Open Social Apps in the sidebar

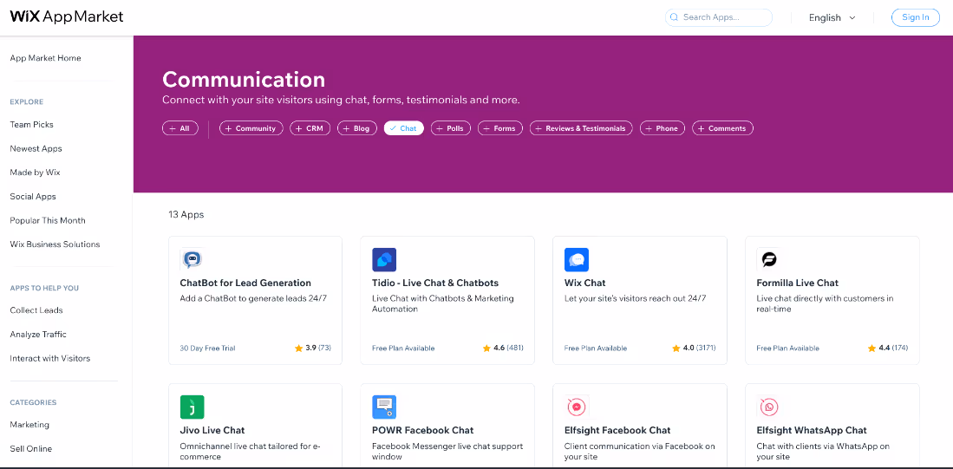[x=33, y=196]
